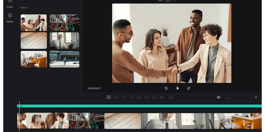Select the handshake meeting video thumbnail
The width and height of the screenshot is (265, 132).
(34, 23)
